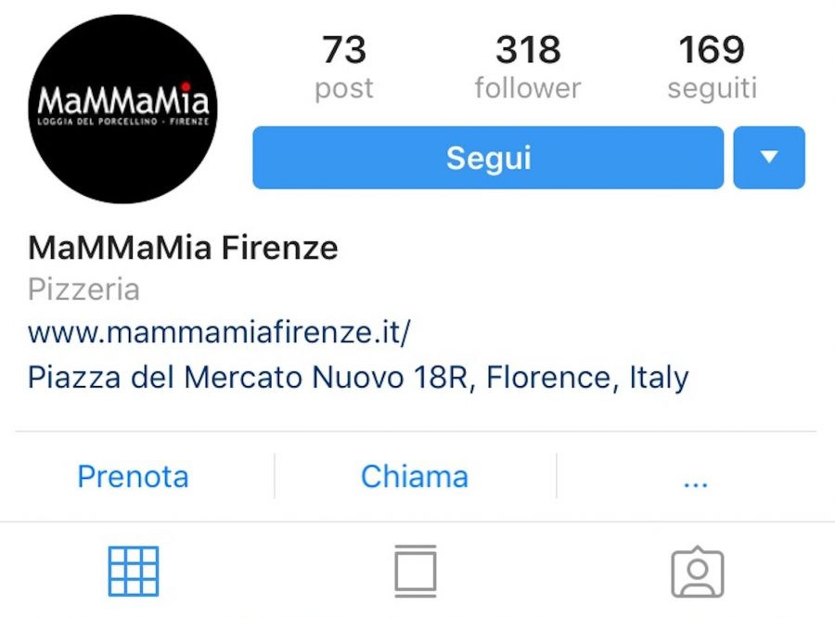Open the www.mammamiafirenze.it link
835x618 pixels.
tap(219, 332)
